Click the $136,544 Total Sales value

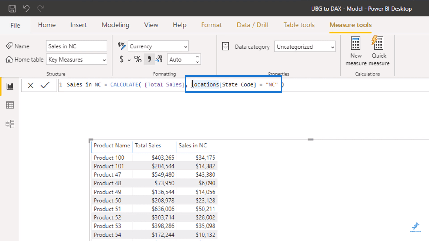(163, 192)
